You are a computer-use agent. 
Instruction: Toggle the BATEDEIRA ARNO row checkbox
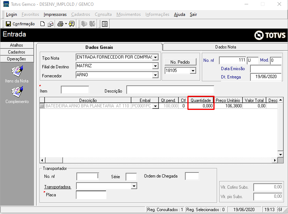pos(42,106)
